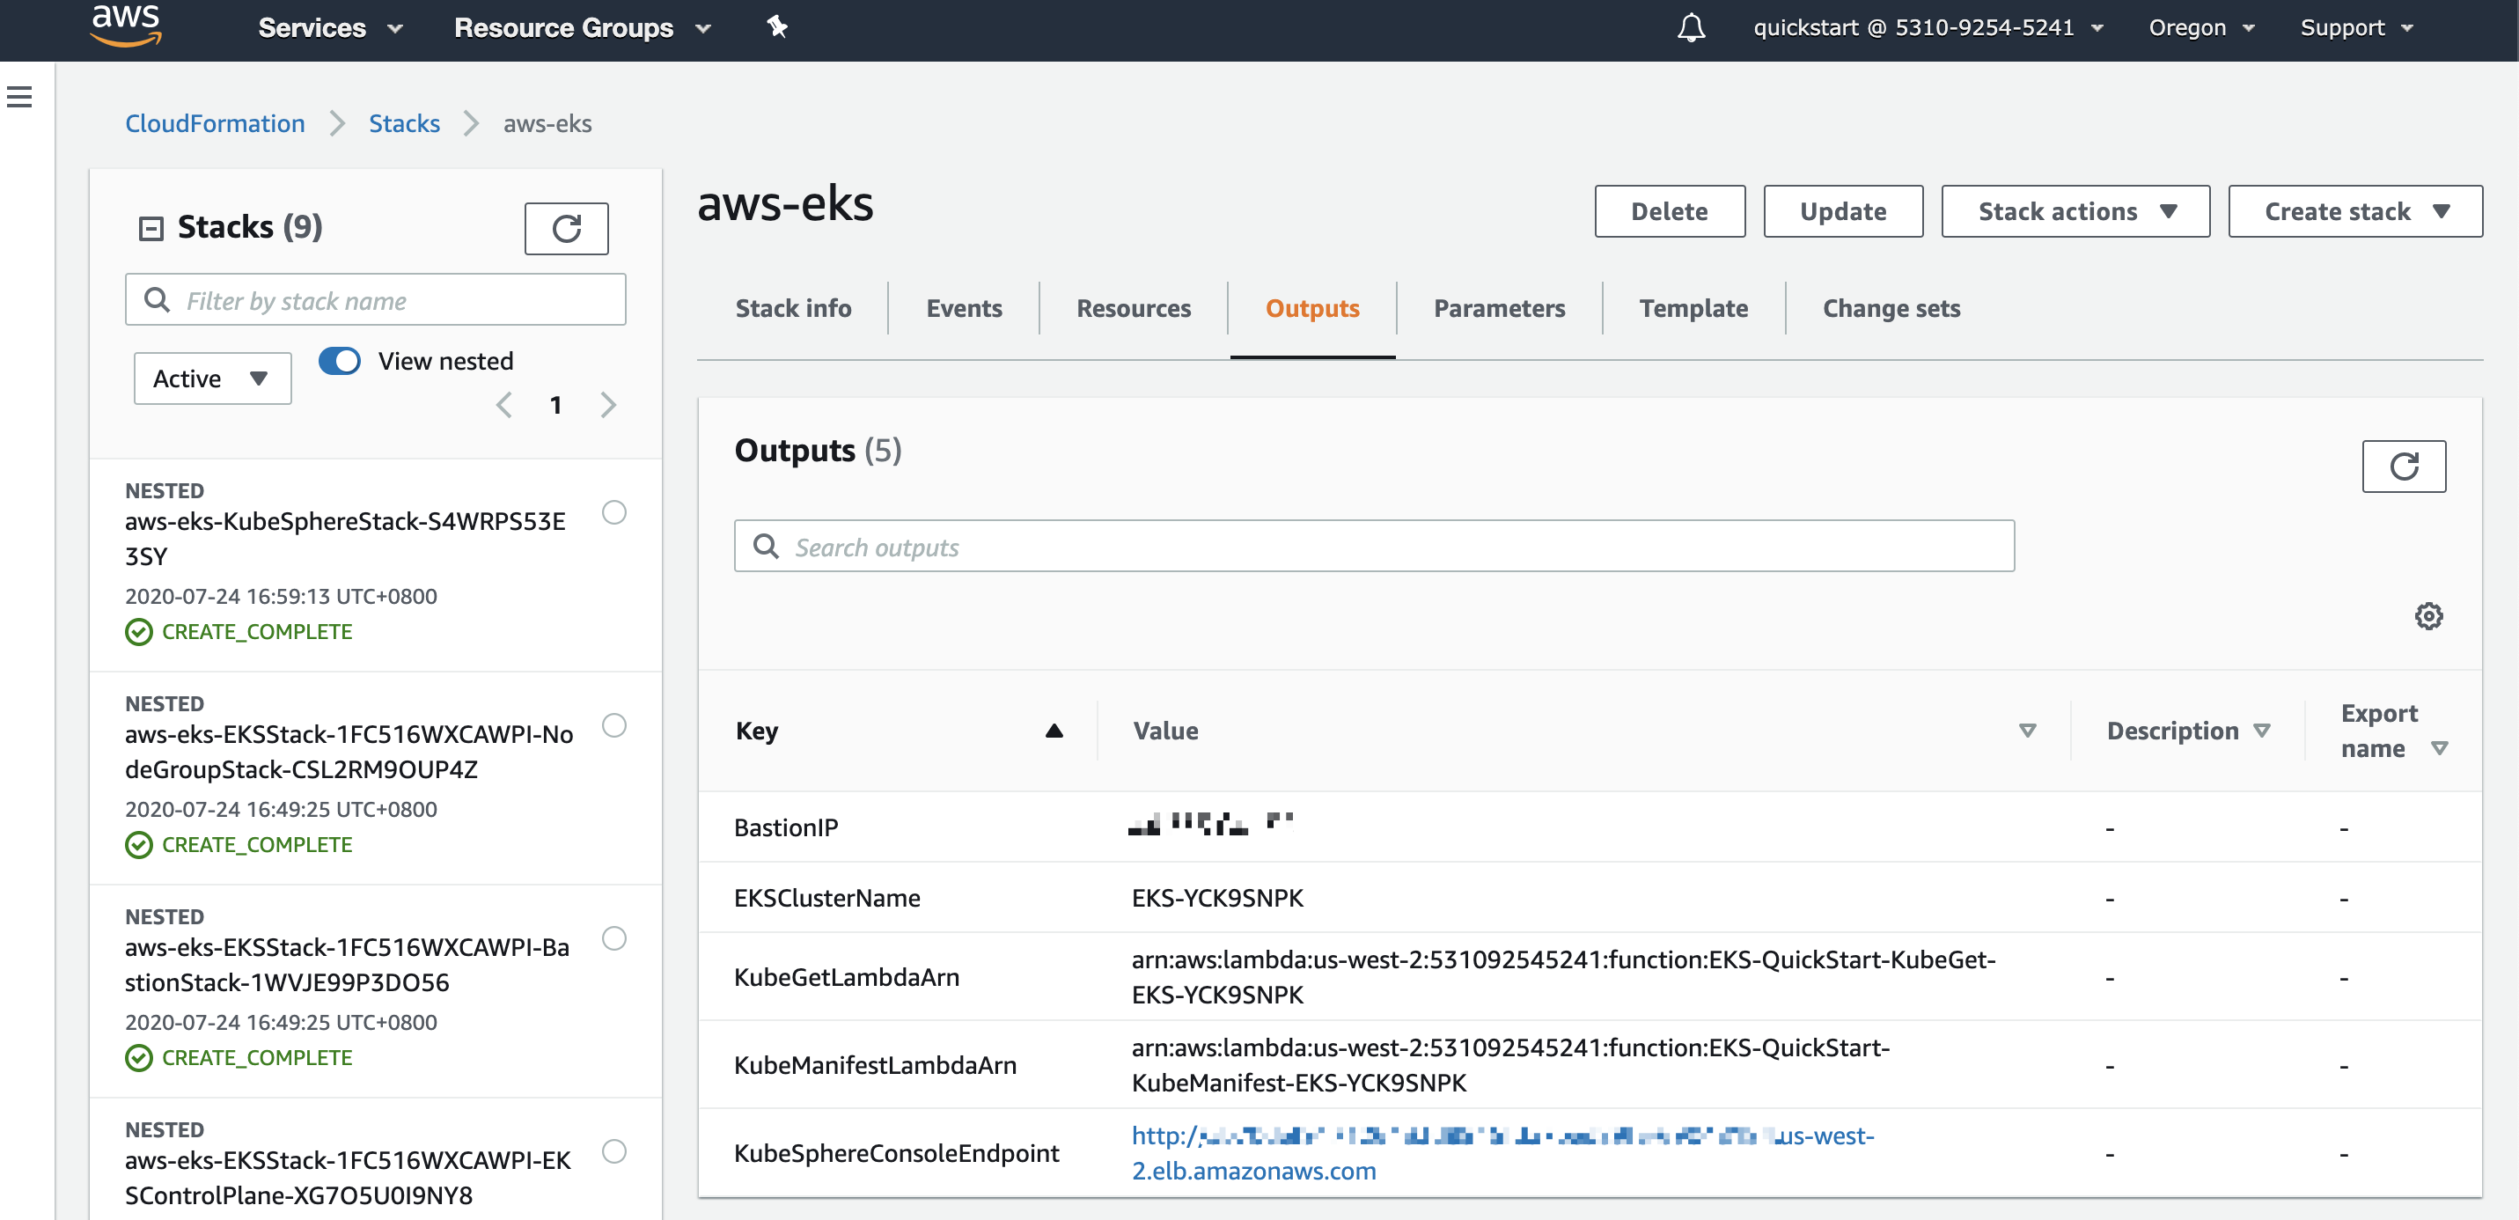Image resolution: width=2519 pixels, height=1220 pixels.
Task: Toggle the View nested switch
Action: 340,361
